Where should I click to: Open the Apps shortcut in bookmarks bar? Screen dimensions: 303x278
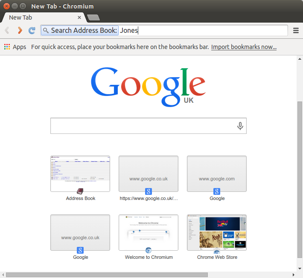(15, 47)
